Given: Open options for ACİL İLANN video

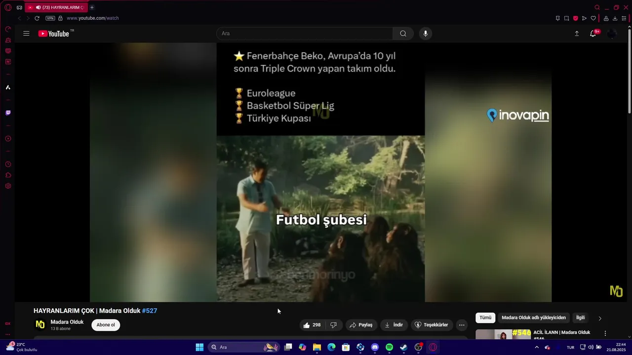Looking at the screenshot, I should (605, 333).
